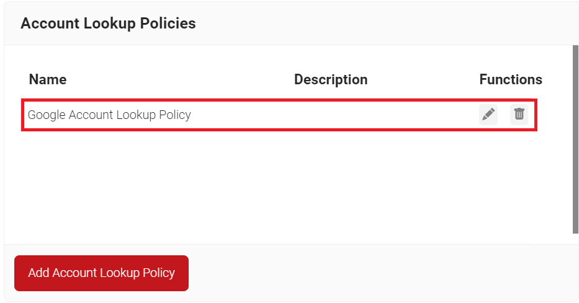Click the vertical scrollbar of the policy list
This screenshot has height=303, width=579.
575,139
